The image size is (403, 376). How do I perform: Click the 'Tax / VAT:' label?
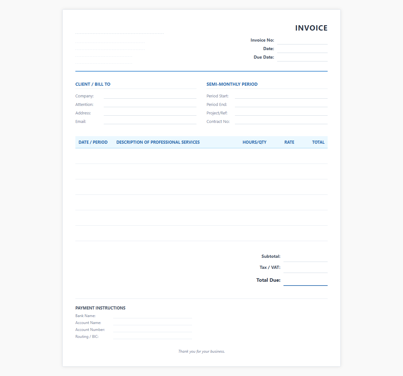click(270, 267)
